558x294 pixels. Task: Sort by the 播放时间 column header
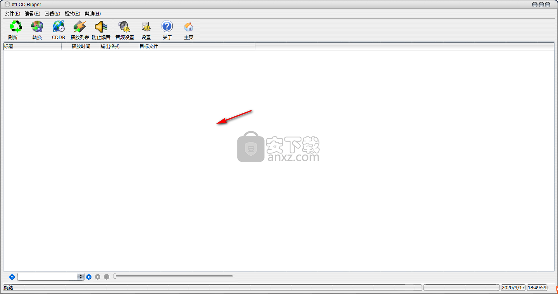pos(81,46)
